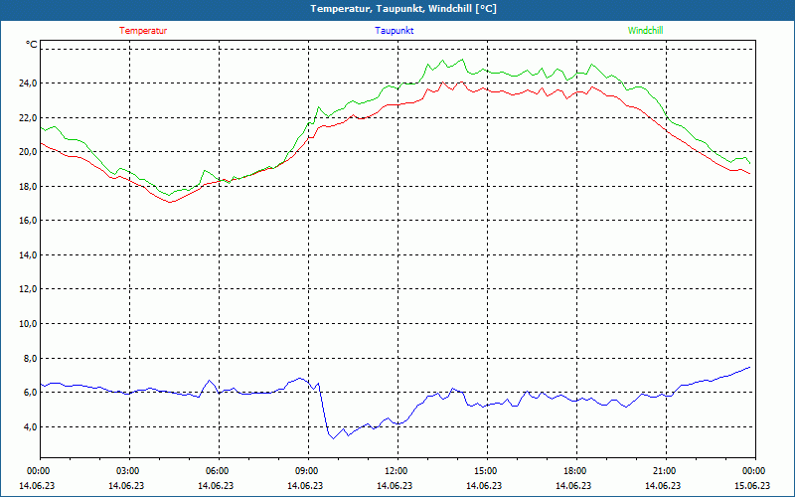This screenshot has height=497, width=795.
Task: Click the 15:00 time axis label
Action: (x=487, y=470)
